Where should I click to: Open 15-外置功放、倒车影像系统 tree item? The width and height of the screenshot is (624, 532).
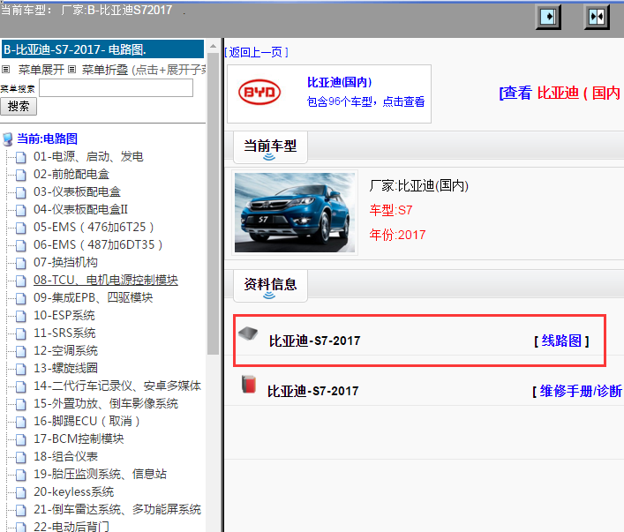[x=106, y=403]
